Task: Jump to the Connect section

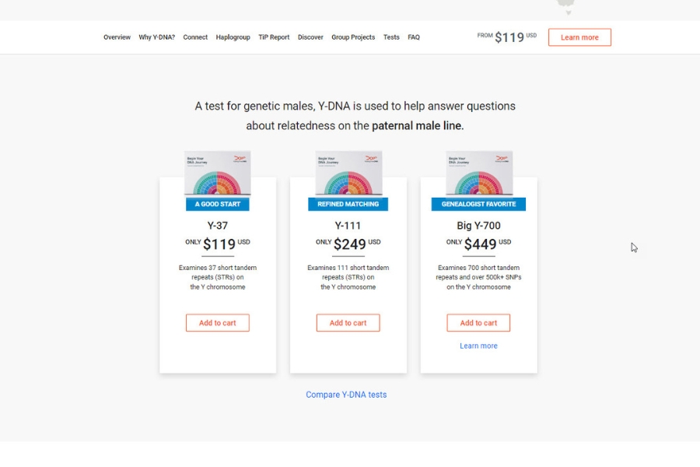Action: pos(195,37)
